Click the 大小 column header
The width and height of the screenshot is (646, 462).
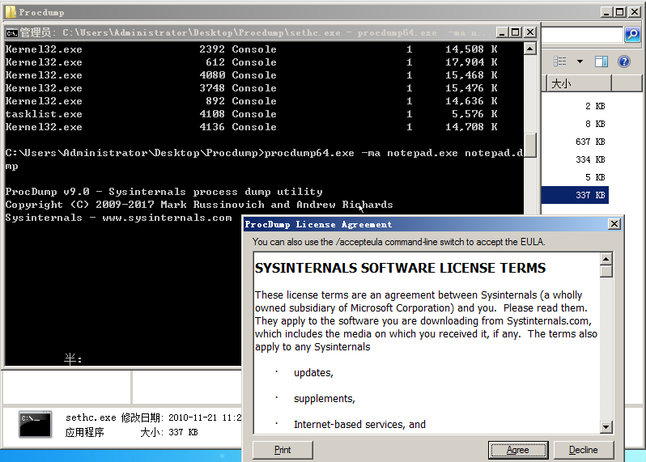click(579, 83)
